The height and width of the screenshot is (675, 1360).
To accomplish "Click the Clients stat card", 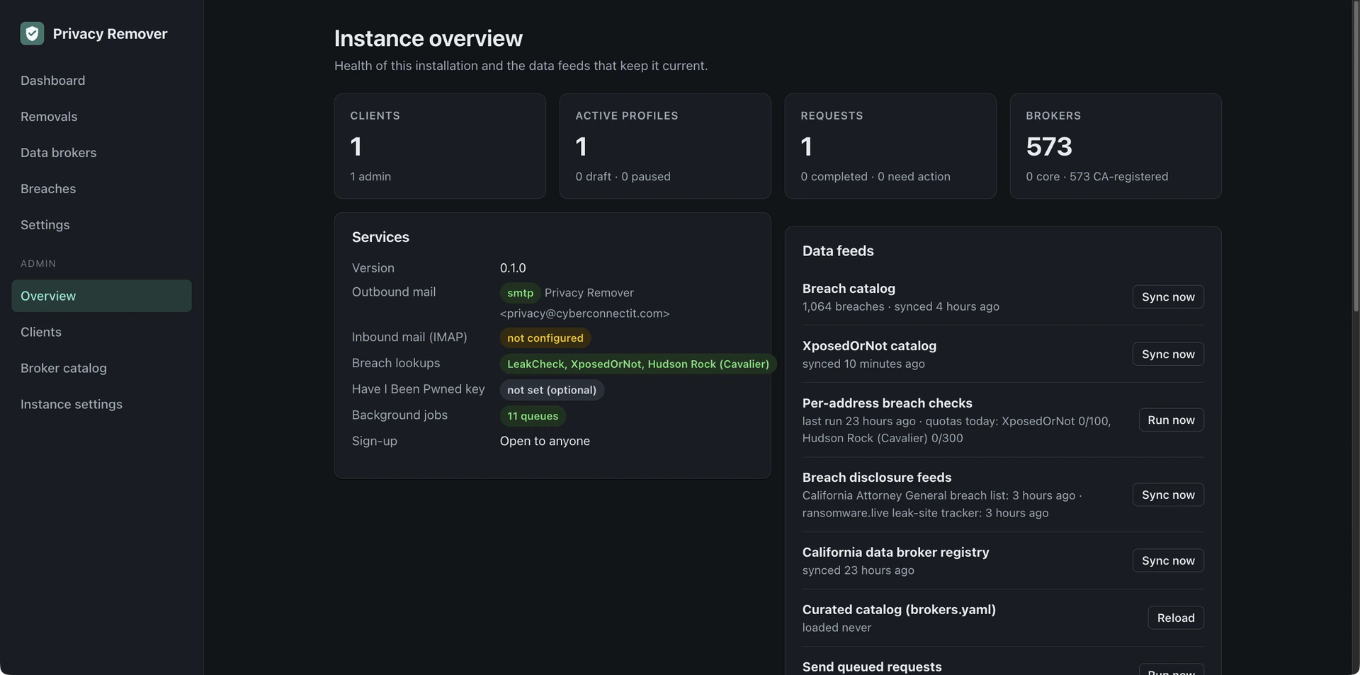I will click(440, 146).
